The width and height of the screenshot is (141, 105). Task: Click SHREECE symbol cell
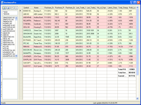[x=28, y=30]
